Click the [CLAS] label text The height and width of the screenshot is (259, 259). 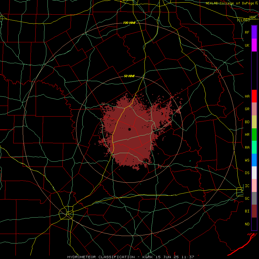(243, 20)
